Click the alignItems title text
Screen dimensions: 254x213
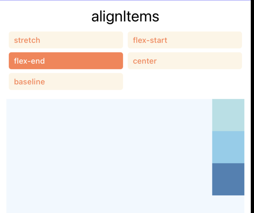125,16
